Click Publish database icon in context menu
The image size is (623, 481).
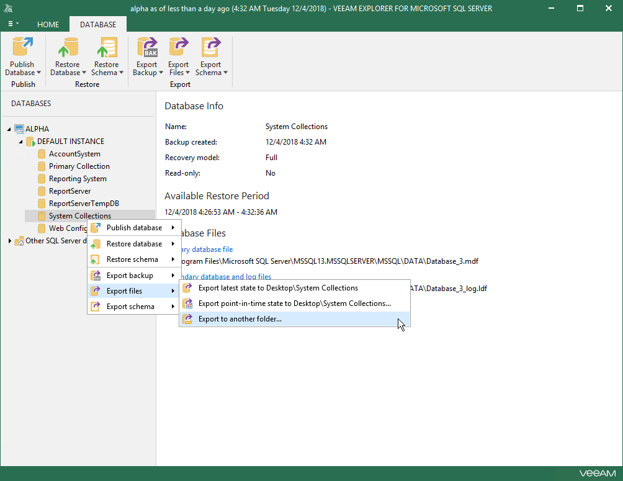(96, 228)
